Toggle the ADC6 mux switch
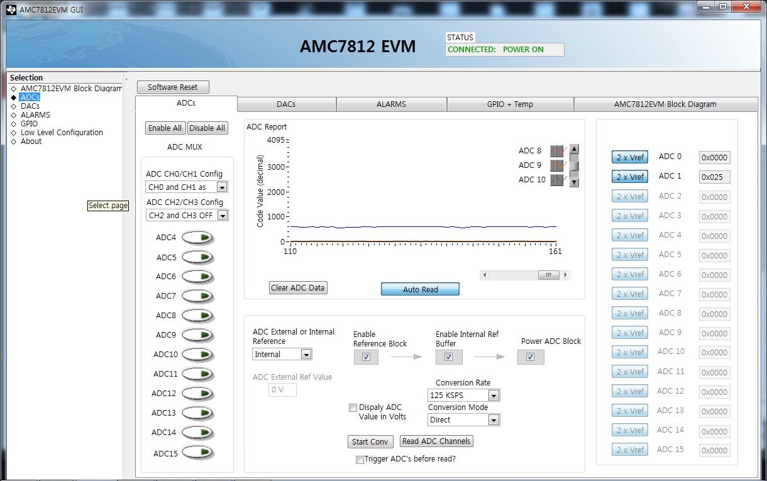Screen dimensions: 767x481 point(198,277)
